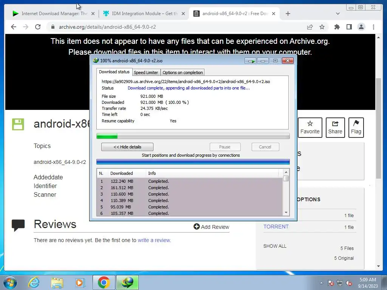
Task: Close the Internet Download Manager tab
Action: 93,14
